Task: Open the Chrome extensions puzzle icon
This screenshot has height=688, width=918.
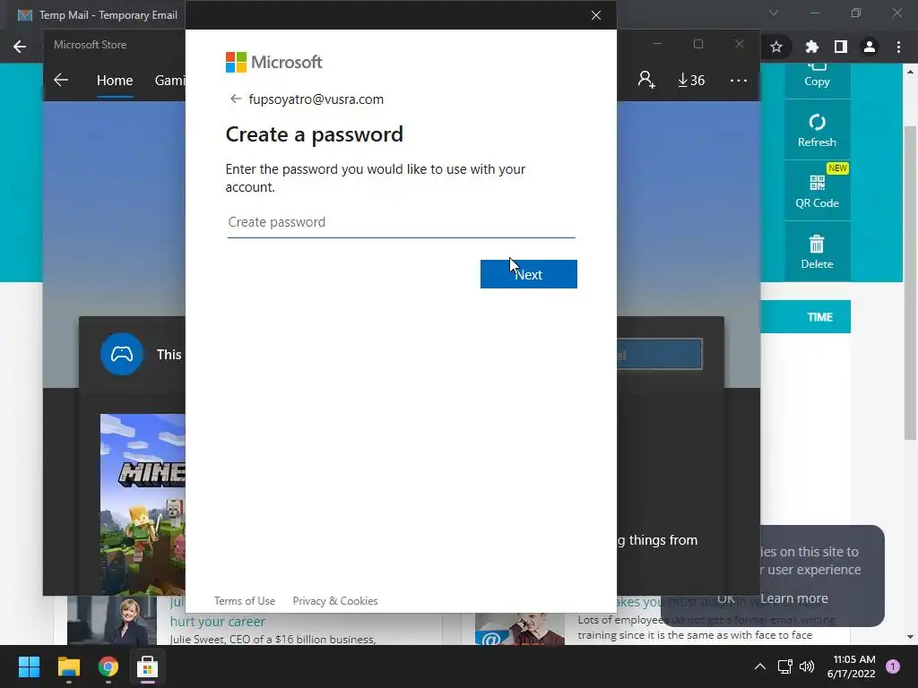Action: pos(811,47)
